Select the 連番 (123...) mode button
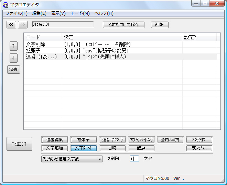Image resolution: width=227 pixels, height=185 pixels. pos(112,140)
